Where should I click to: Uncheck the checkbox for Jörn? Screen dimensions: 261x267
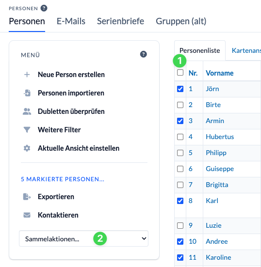coord(180,89)
